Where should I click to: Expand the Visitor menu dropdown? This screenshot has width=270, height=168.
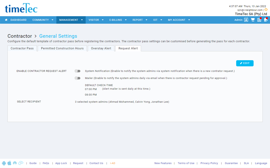click(96, 20)
